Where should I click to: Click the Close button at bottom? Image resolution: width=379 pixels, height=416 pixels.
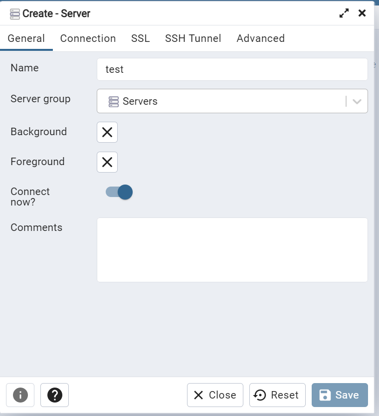pyautogui.click(x=215, y=395)
